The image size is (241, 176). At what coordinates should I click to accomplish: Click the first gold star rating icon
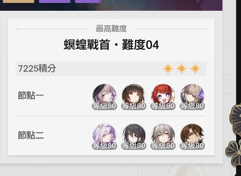(x=168, y=68)
